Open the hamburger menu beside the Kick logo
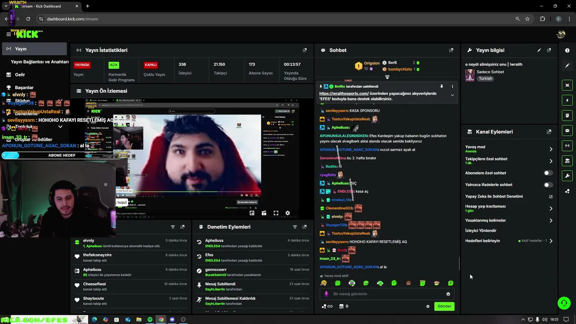Screen dimensions: 576x324 9,34
